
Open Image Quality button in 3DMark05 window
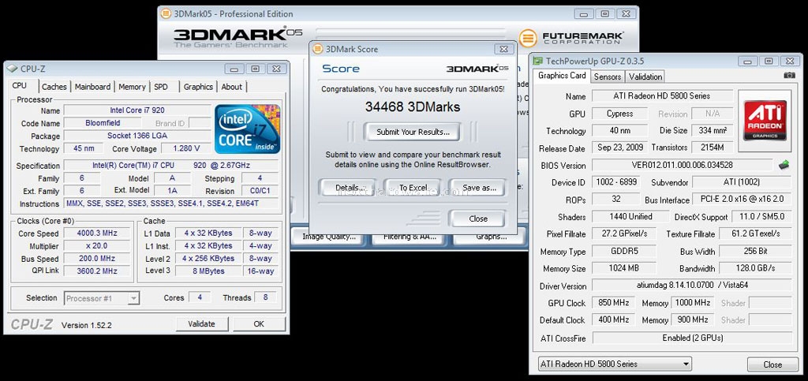tap(329, 237)
